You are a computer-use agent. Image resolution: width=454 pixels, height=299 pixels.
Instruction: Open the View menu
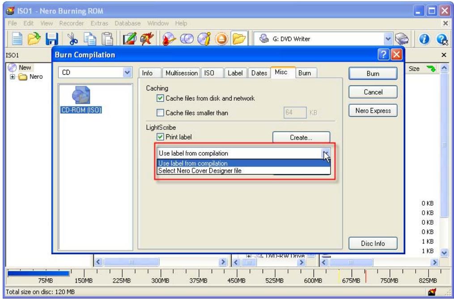point(47,23)
